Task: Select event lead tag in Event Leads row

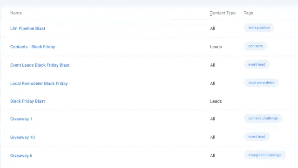Action: point(257,64)
